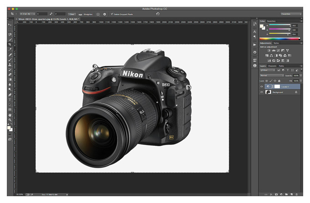Select the History Brush tool
Image resolution: width=310 pixels, height=203 pixels.
point(10,69)
